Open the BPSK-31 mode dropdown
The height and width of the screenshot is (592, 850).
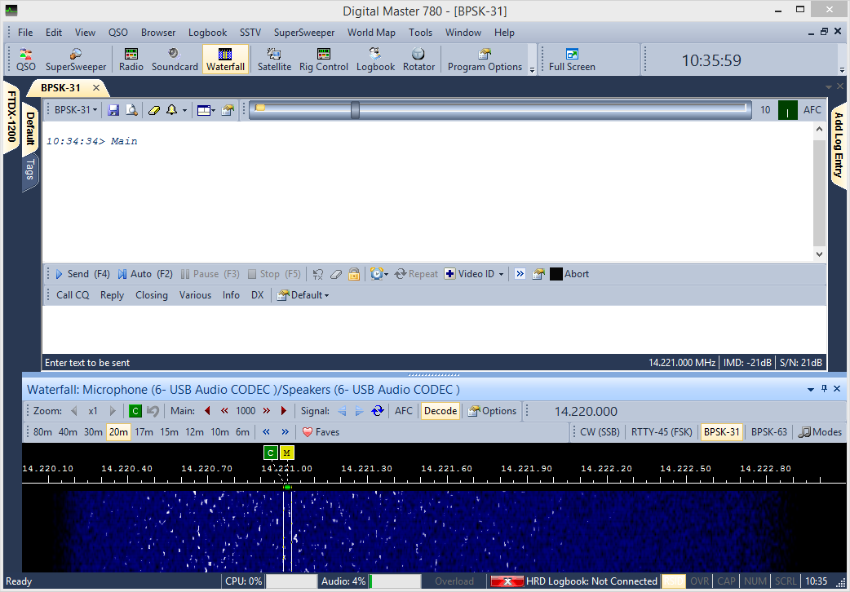point(76,110)
